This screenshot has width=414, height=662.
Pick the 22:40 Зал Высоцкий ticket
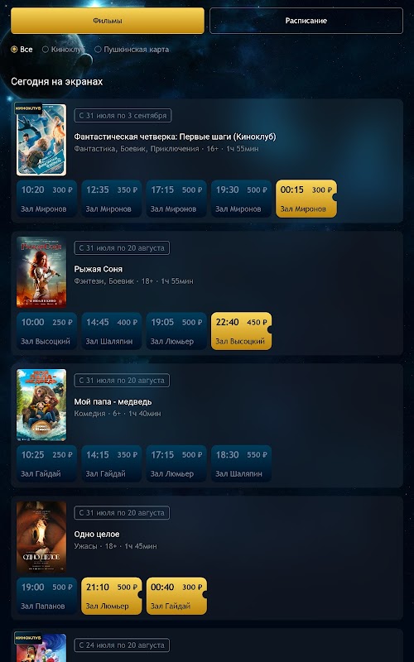pos(241,331)
